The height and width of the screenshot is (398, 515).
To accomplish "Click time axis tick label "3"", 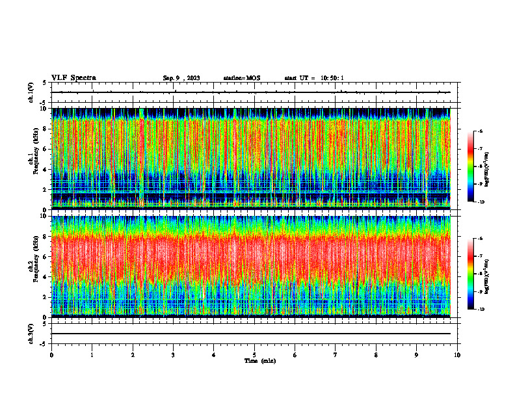I will [x=173, y=355].
